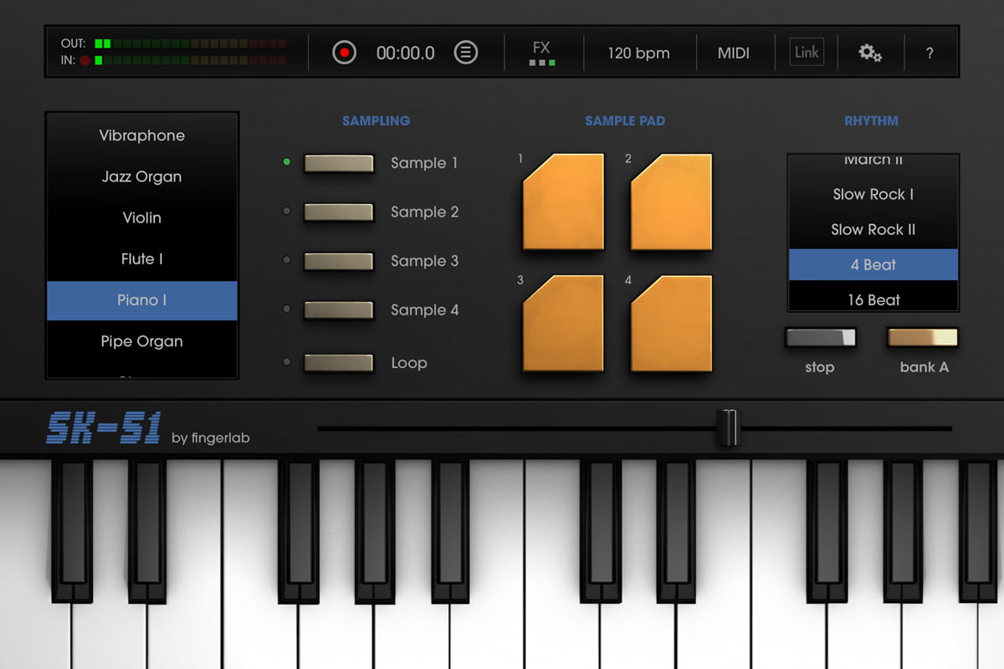Toggle the Sample 3 switch
This screenshot has width=1004, height=669.
[x=339, y=261]
